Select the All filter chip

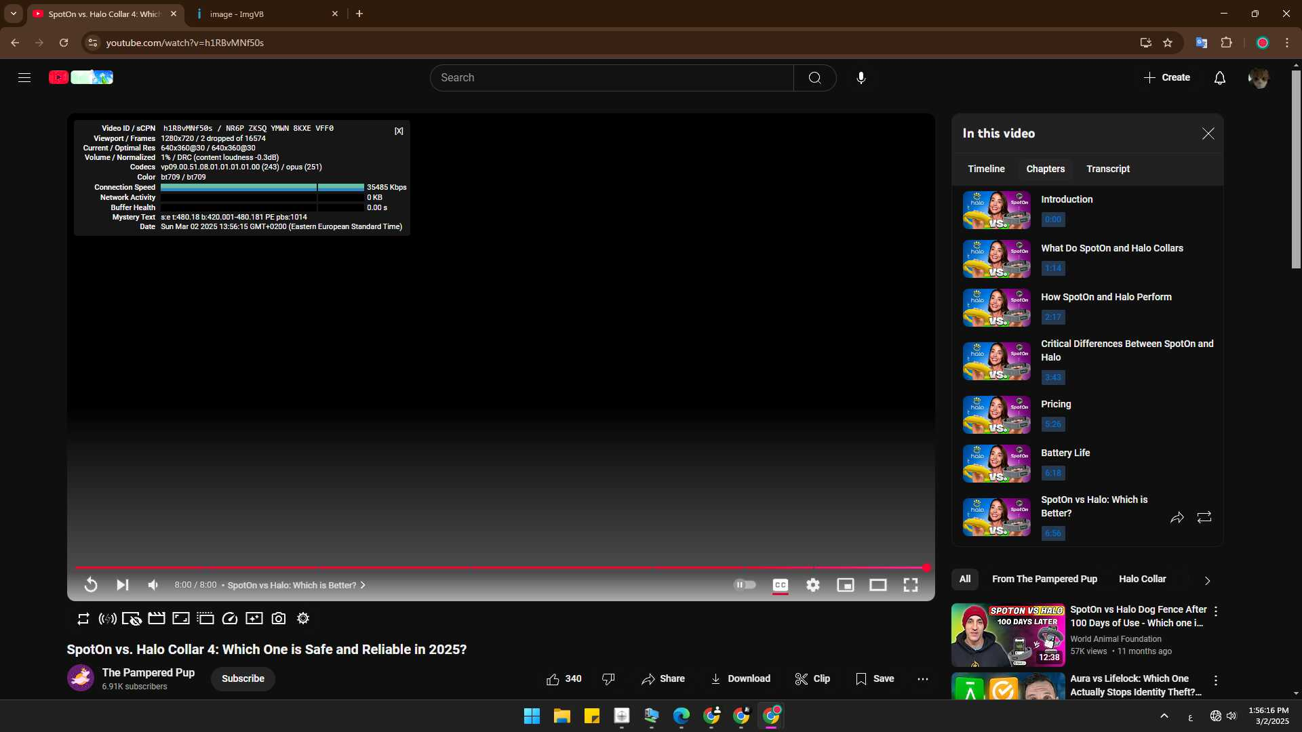point(964,579)
